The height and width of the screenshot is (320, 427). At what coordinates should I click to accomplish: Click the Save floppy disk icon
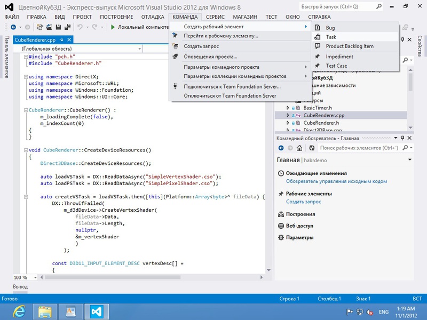(x=58, y=27)
